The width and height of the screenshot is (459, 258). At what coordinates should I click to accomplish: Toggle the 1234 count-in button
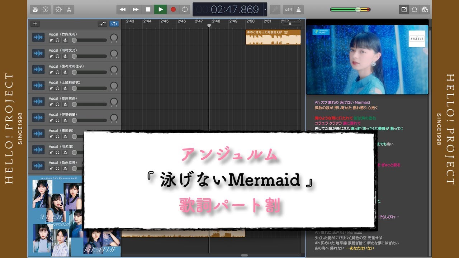point(288,9)
